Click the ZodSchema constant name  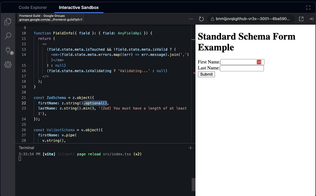point(56,98)
